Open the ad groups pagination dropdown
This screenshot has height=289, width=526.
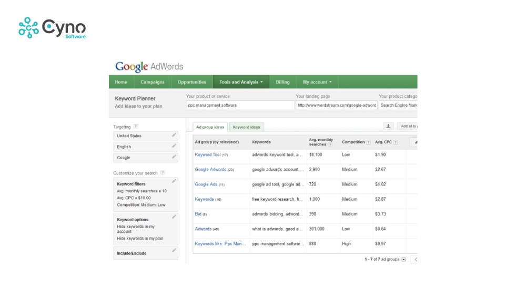[x=403, y=260]
